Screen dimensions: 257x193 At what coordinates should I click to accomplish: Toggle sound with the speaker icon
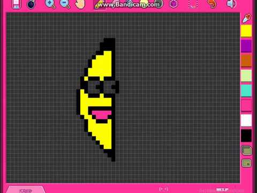click(231, 4)
